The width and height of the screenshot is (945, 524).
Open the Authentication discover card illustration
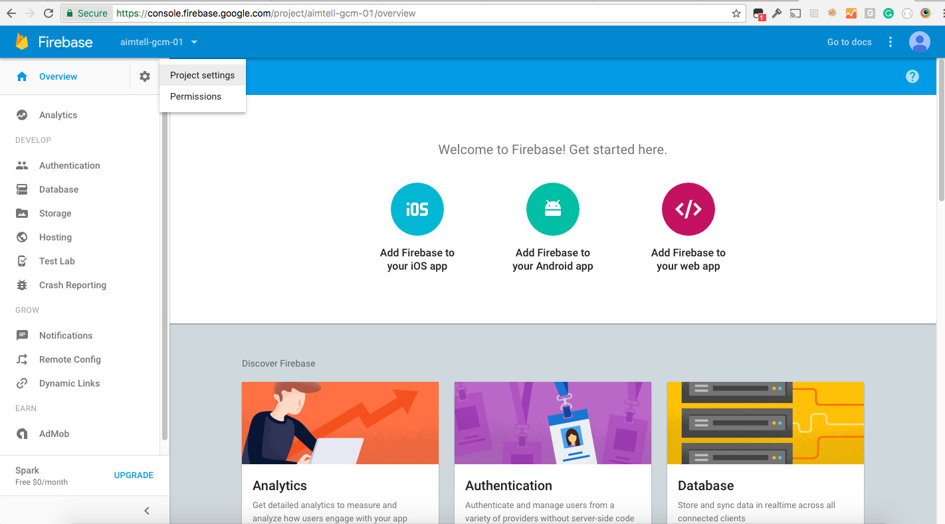tap(553, 423)
